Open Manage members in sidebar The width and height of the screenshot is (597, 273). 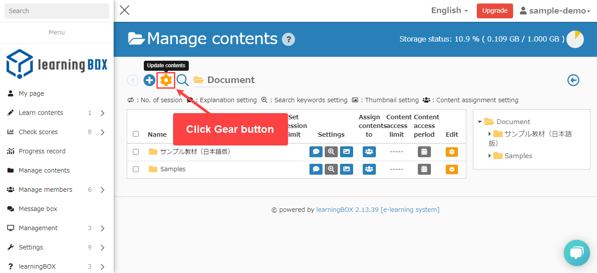tap(45, 190)
